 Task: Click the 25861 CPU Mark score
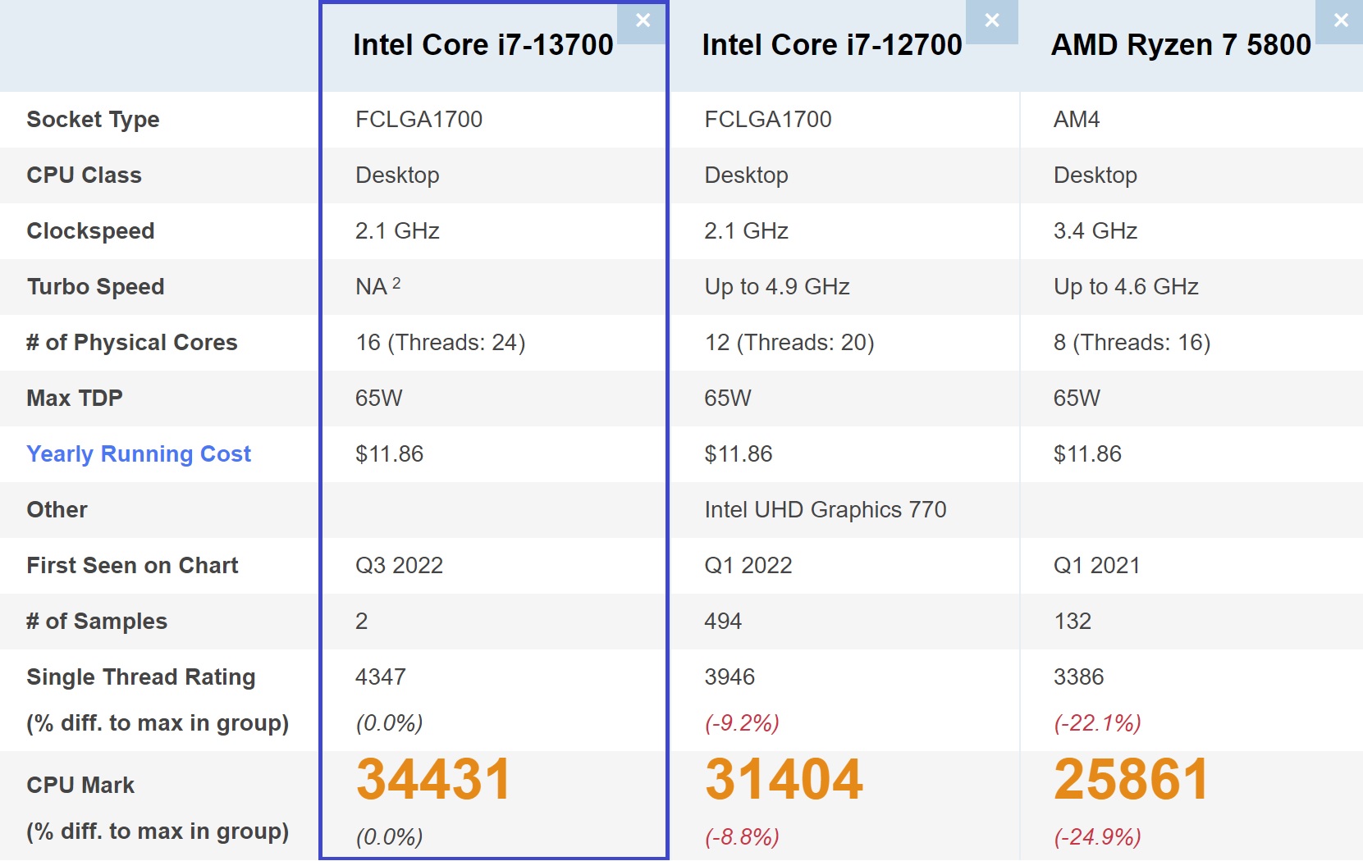[1131, 779]
